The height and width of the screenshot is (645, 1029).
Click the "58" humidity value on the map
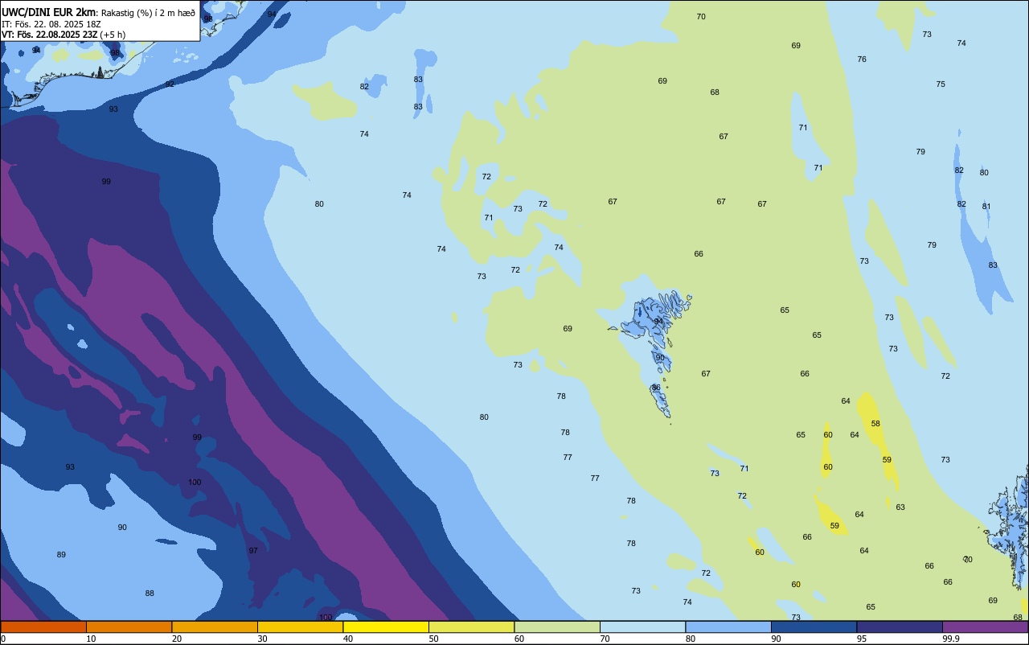[875, 424]
